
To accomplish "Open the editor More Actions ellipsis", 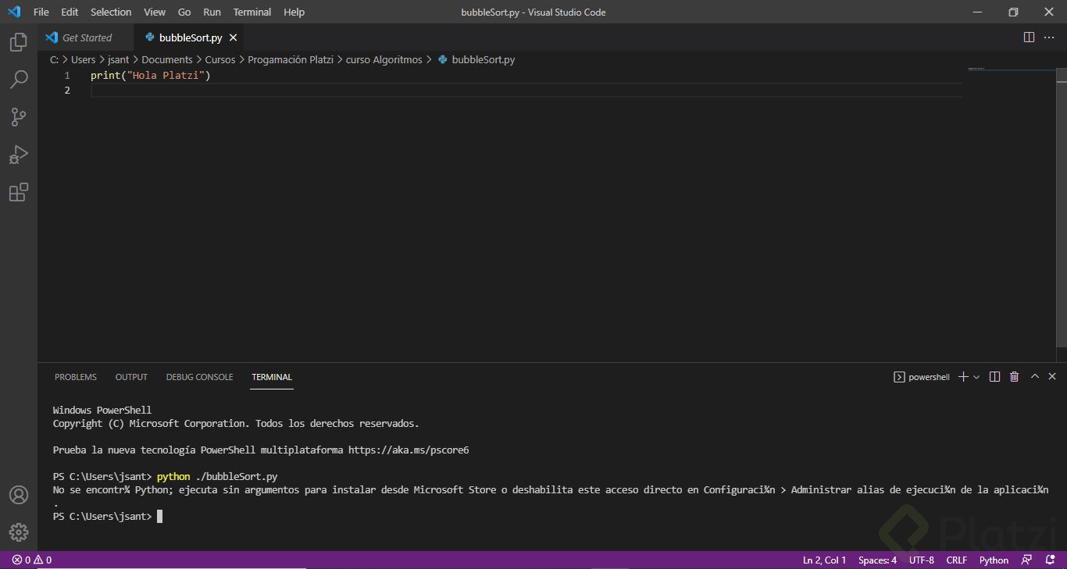I will tap(1049, 37).
